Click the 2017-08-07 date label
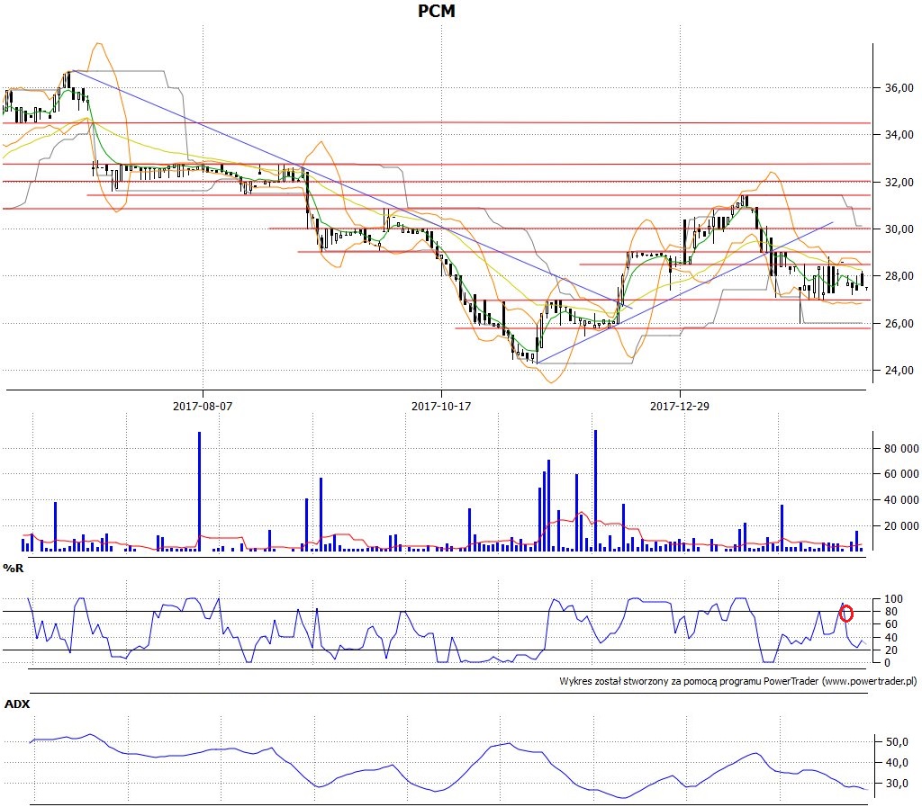Screen dimensions: 922x807 point(203,406)
